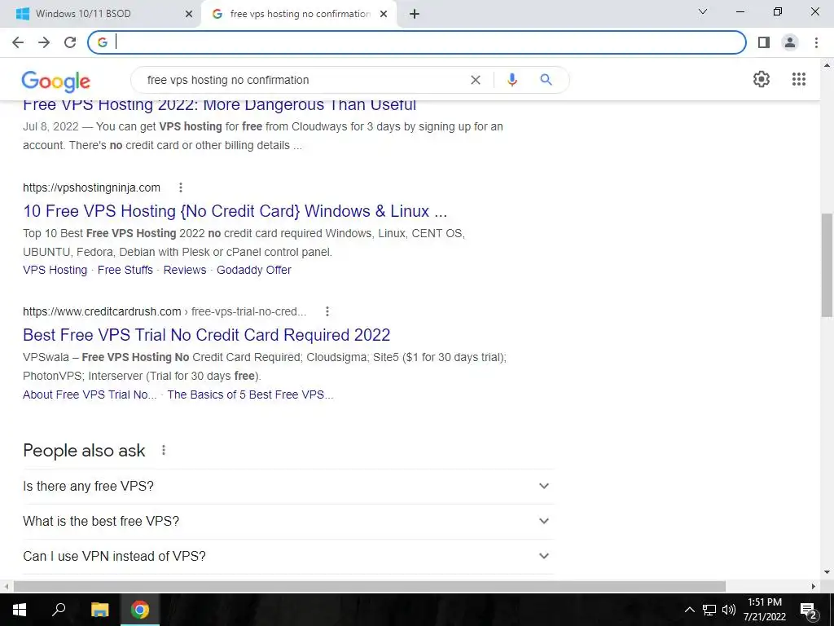Viewport: 834px width, 626px height.
Task: Open 10 Free VPS Hosting result
Action: 235,211
